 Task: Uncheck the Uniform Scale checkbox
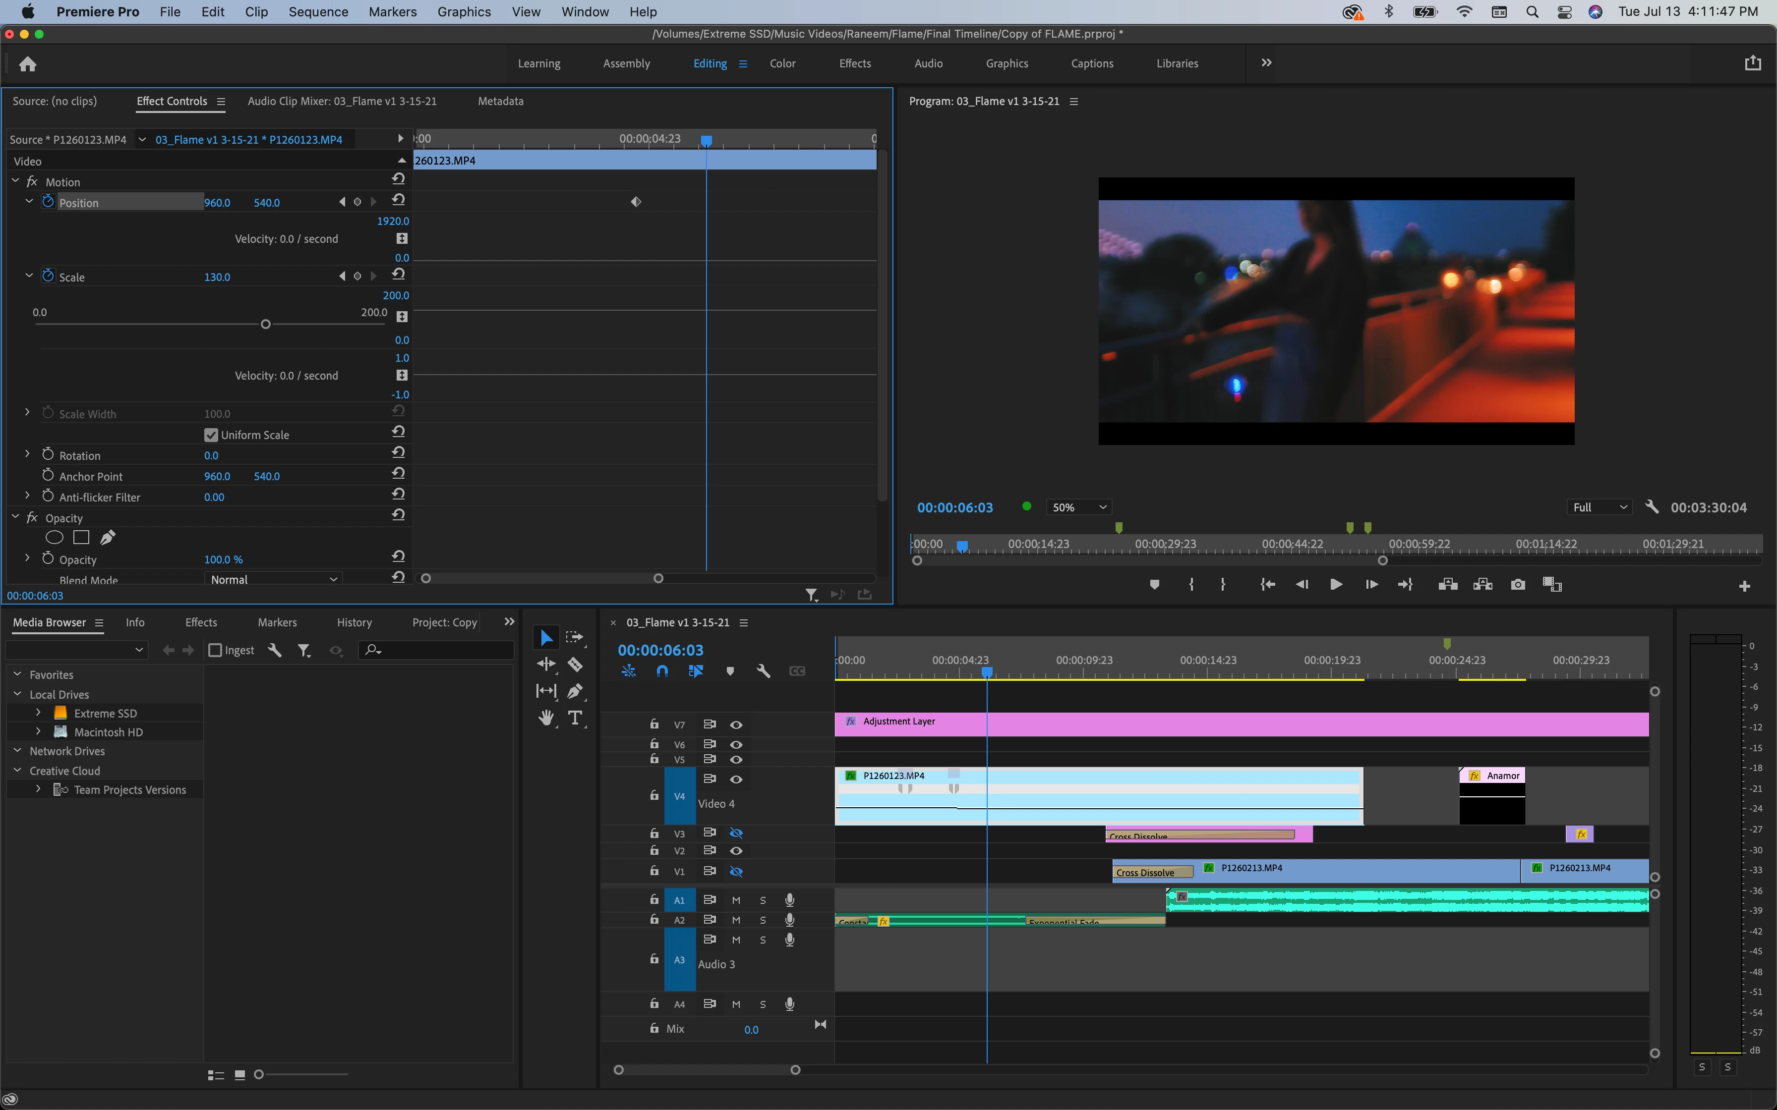(x=212, y=435)
